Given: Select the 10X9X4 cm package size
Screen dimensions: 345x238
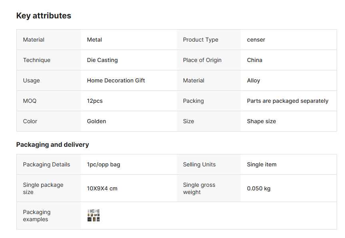Looking at the screenshot, I should pos(102,188).
